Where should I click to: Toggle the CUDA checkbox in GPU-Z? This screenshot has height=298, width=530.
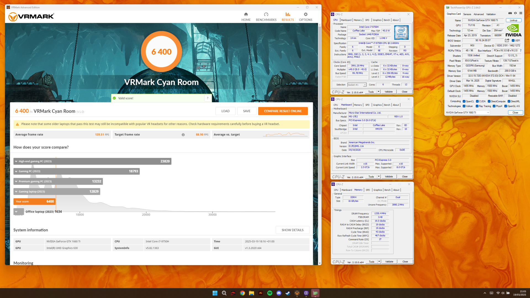pyautogui.click(x=477, y=101)
